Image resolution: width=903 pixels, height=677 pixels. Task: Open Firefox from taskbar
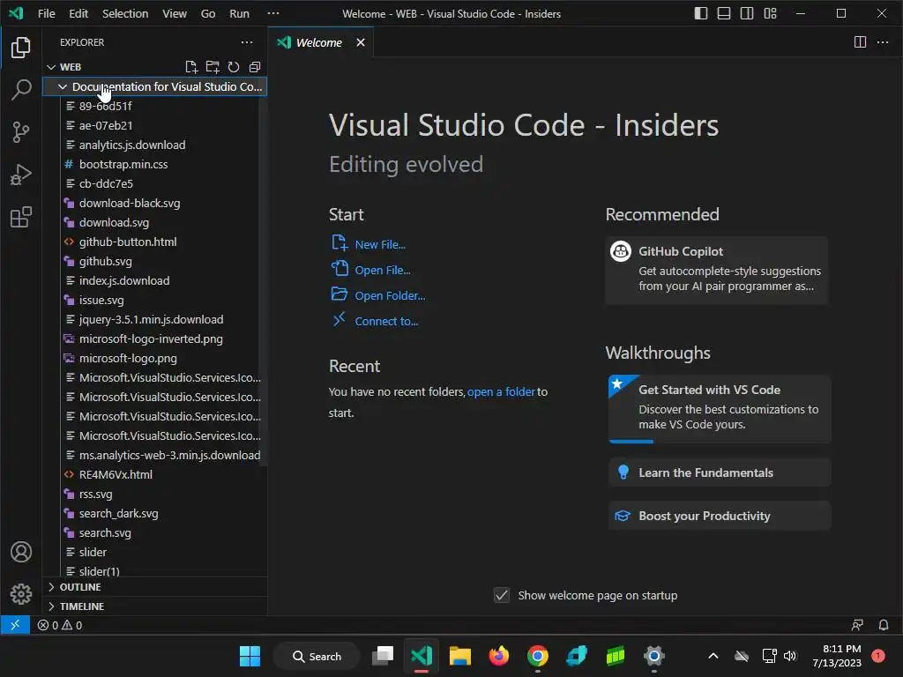[x=499, y=656]
